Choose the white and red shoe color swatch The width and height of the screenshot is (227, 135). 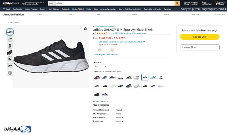tap(137, 78)
